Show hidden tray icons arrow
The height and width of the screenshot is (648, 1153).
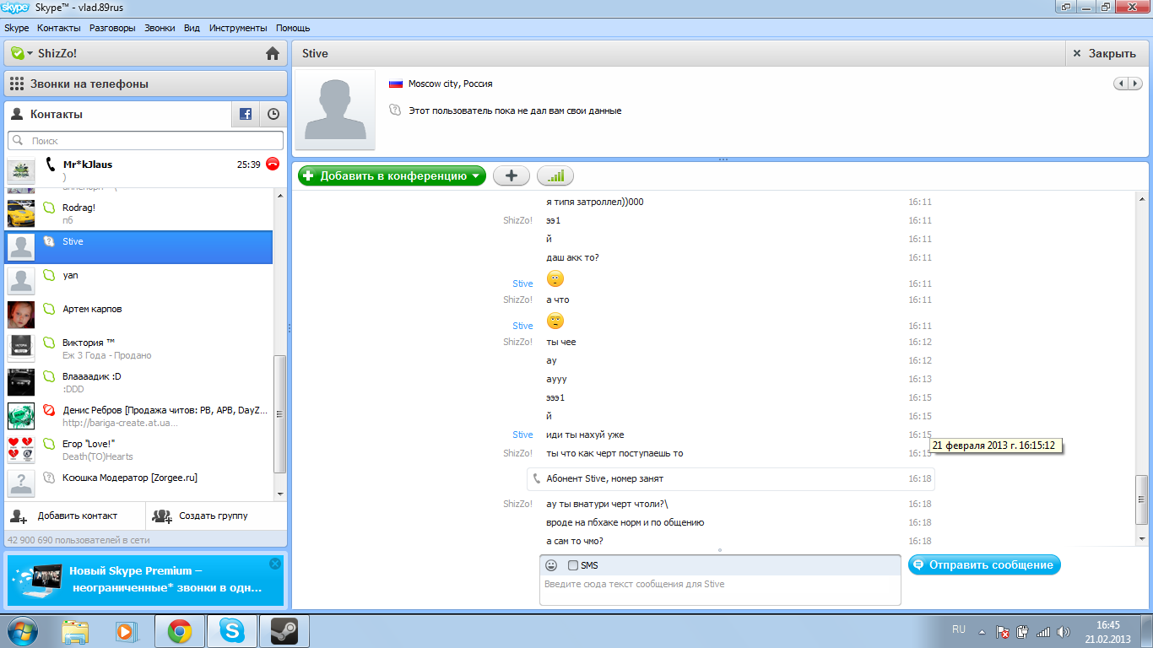(982, 631)
